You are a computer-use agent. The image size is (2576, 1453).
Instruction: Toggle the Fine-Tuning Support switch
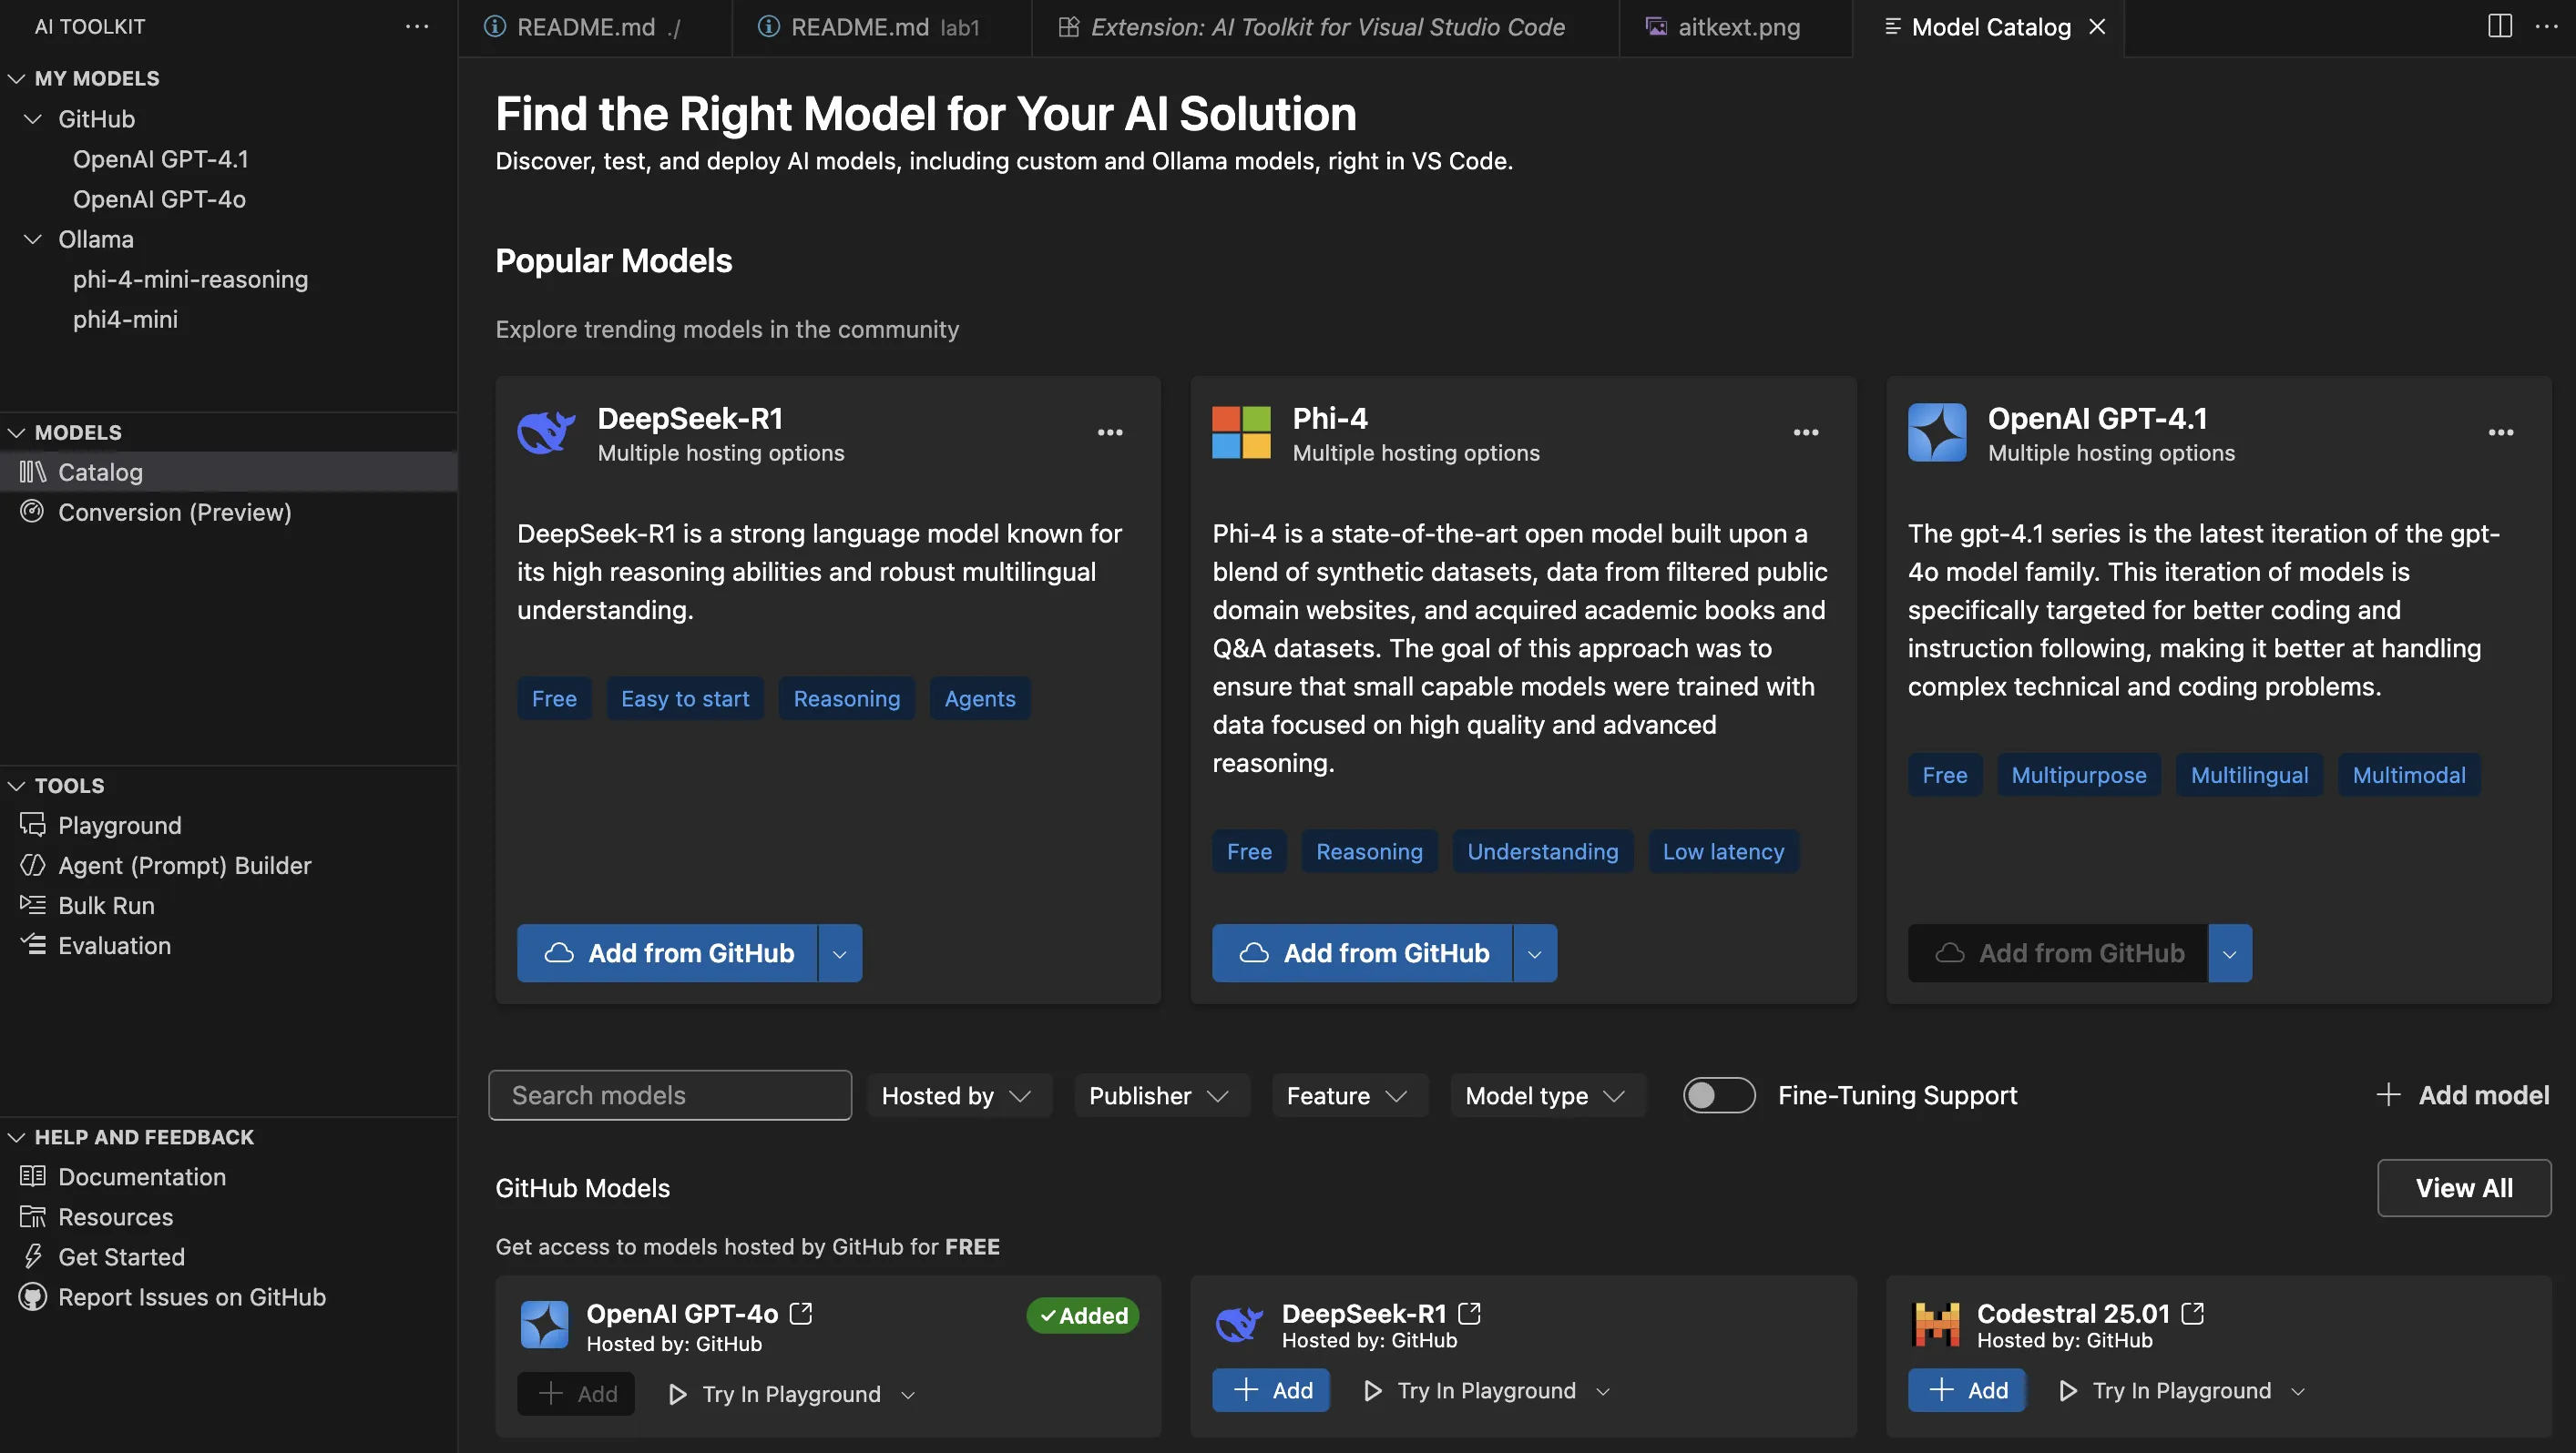point(1718,1095)
